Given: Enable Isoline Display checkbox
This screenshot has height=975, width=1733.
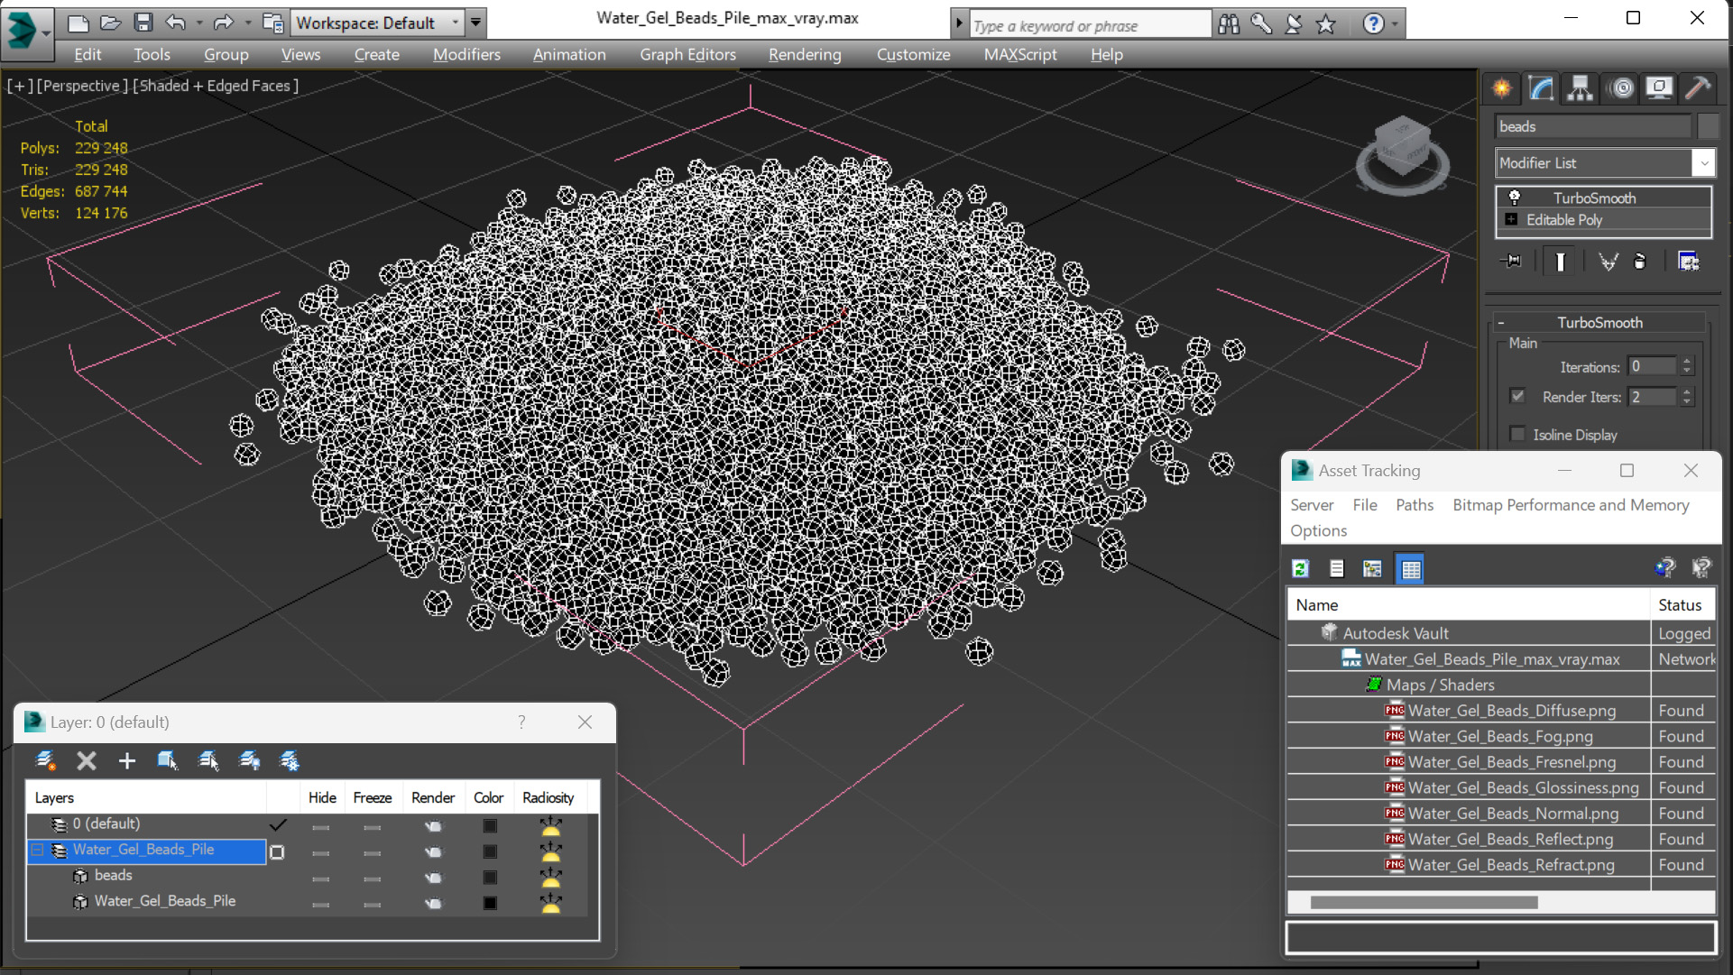Looking at the screenshot, I should (1517, 434).
